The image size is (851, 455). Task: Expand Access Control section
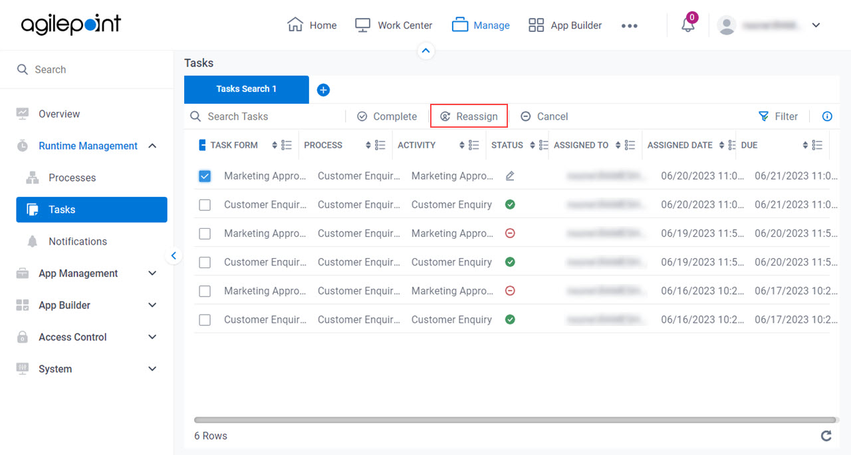point(152,337)
